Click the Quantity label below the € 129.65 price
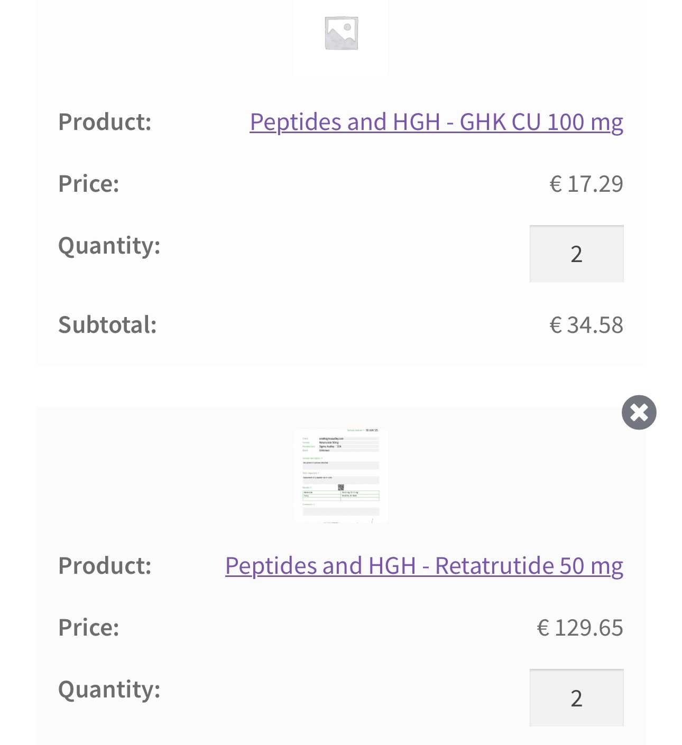The width and height of the screenshot is (682, 745). pyautogui.click(x=109, y=690)
